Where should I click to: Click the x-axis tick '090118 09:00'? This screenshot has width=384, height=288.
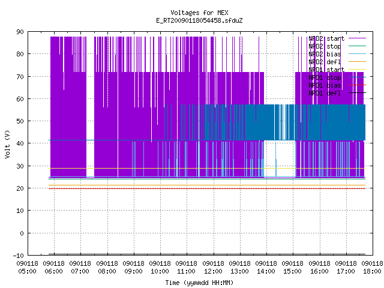point(133,268)
